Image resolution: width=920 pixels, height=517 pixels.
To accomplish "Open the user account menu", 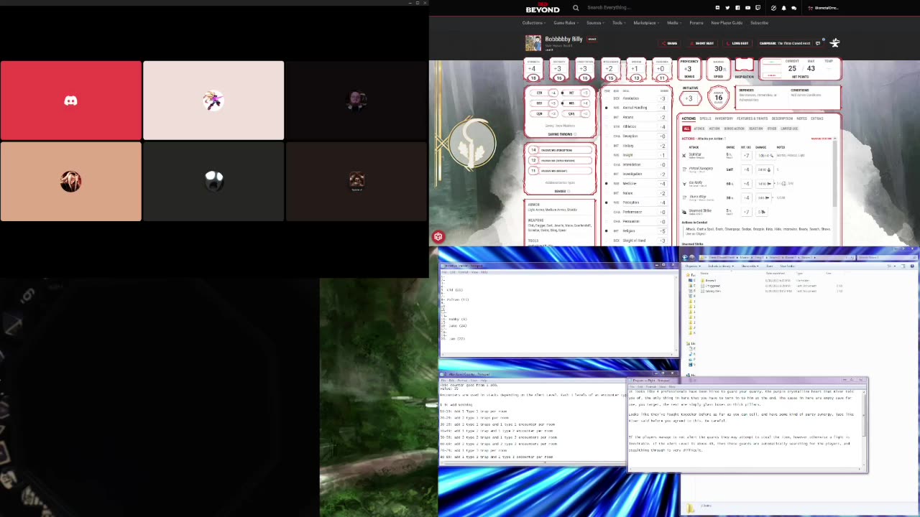I will click(824, 8).
